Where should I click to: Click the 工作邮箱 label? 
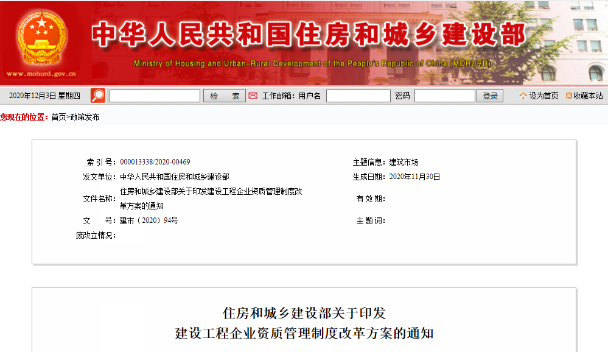pos(278,96)
